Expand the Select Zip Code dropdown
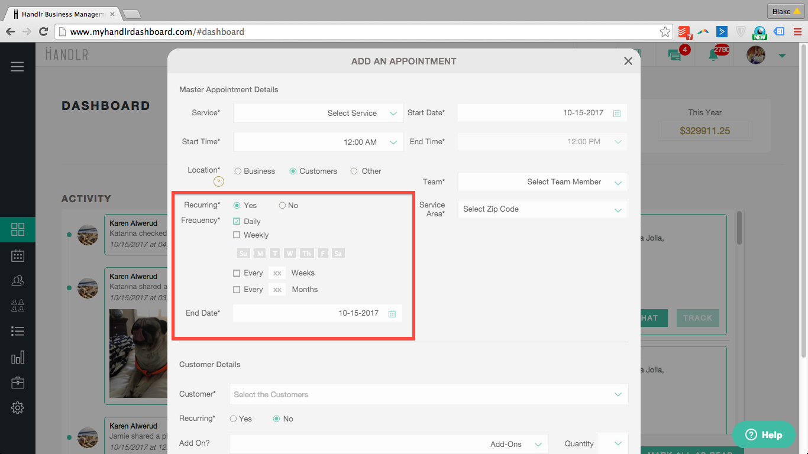808x454 pixels. point(542,209)
